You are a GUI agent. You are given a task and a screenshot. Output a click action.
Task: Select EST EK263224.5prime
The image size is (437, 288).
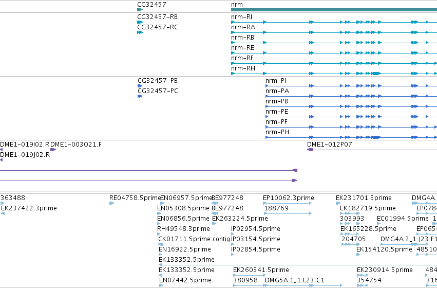coord(240,219)
